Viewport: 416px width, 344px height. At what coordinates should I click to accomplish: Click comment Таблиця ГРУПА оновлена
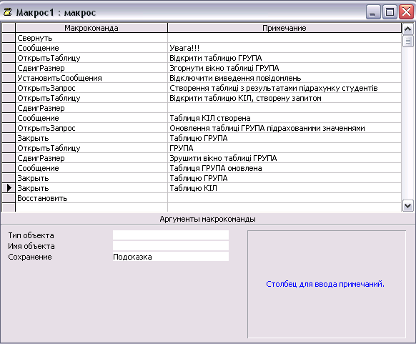(284, 168)
